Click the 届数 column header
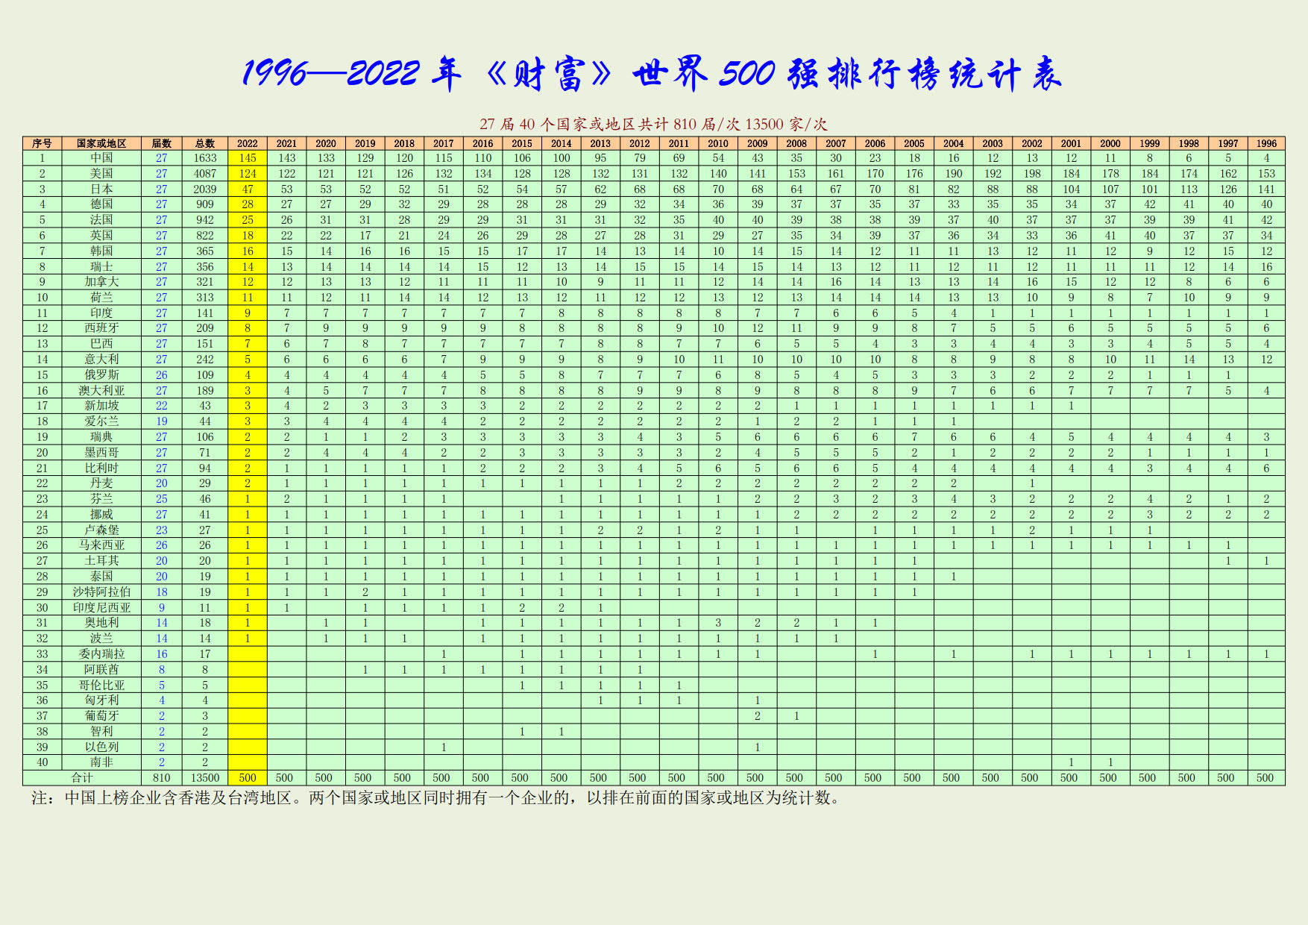This screenshot has width=1308, height=925. click(162, 143)
